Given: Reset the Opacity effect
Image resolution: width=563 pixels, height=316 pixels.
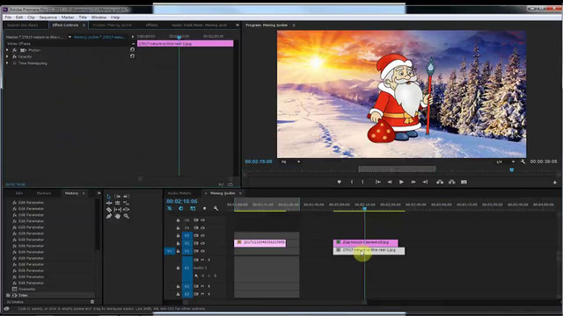Looking at the screenshot, I should [x=132, y=56].
